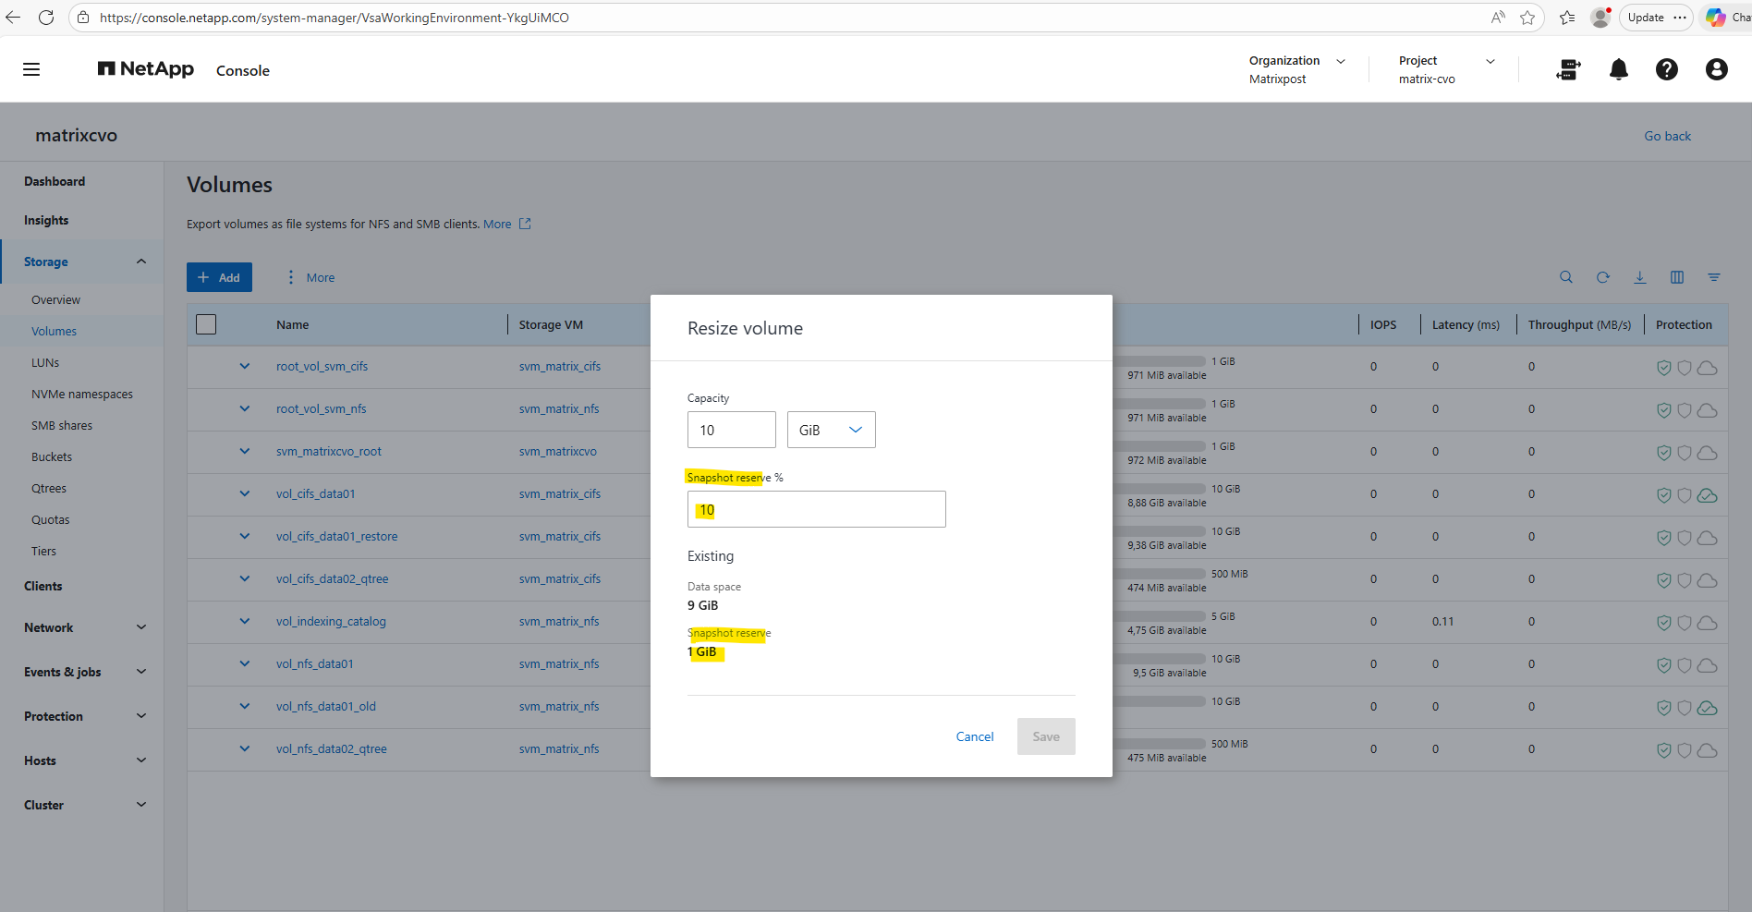Click the Capacity value input field
Viewport: 1752px width, 912px height.
tap(731, 430)
